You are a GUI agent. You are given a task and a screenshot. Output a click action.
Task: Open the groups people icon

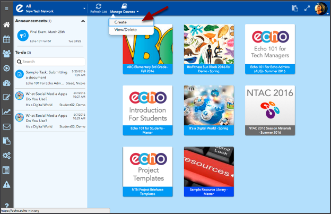pyautogui.click(x=6, y=54)
